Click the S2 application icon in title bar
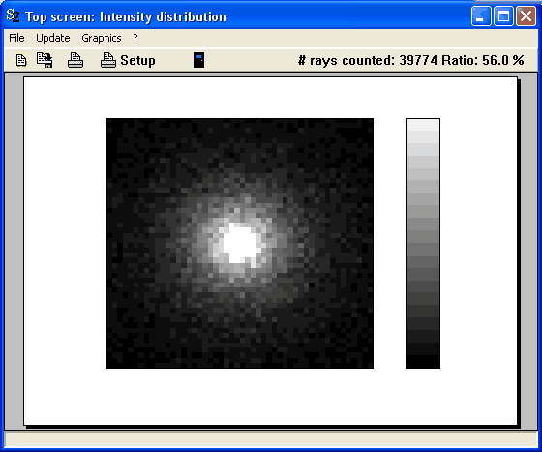 pyautogui.click(x=13, y=15)
